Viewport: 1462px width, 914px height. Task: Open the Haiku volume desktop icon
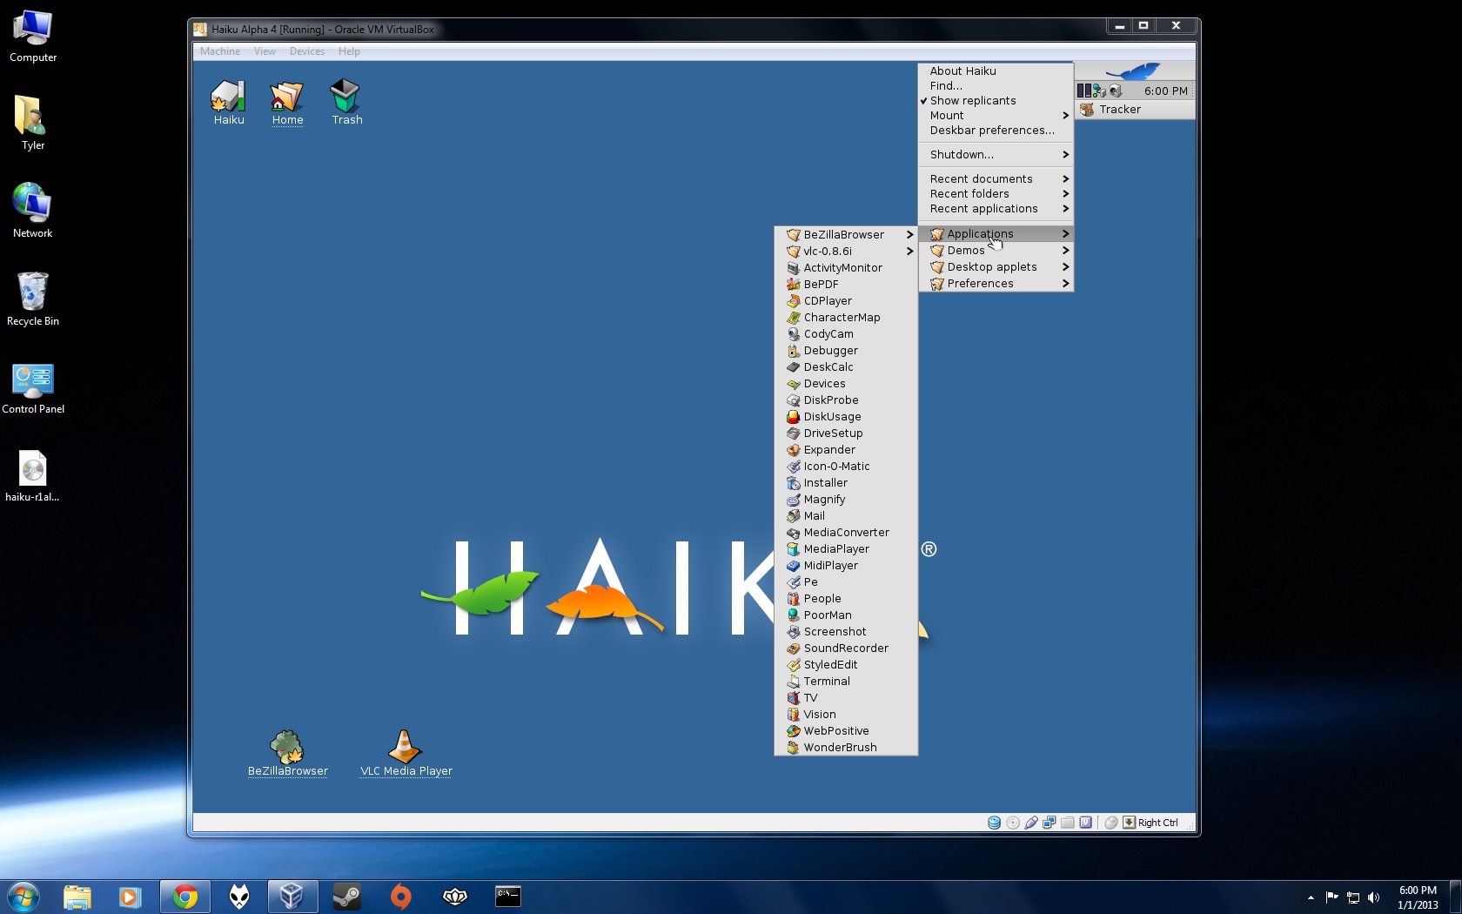point(228,97)
